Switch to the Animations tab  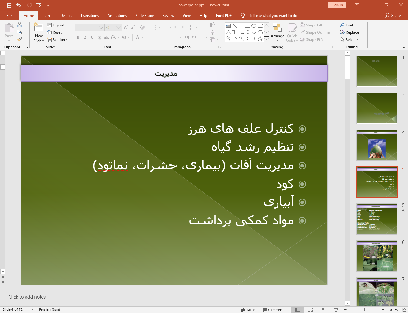(117, 16)
